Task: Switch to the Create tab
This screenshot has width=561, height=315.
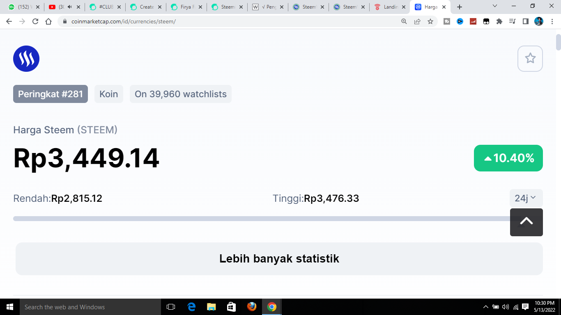Action: [x=145, y=7]
